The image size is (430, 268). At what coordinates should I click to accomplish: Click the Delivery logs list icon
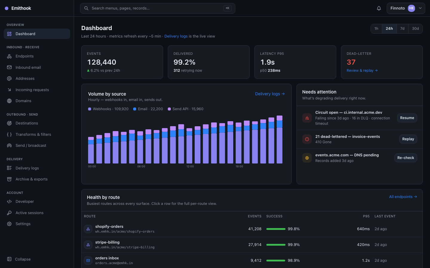point(9,168)
